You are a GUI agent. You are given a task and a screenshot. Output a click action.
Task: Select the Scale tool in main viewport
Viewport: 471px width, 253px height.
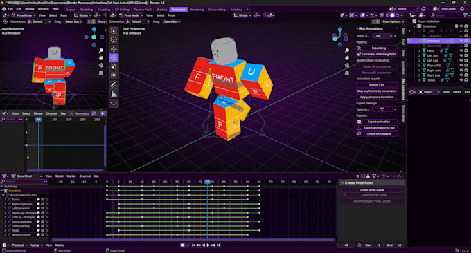coord(114,66)
